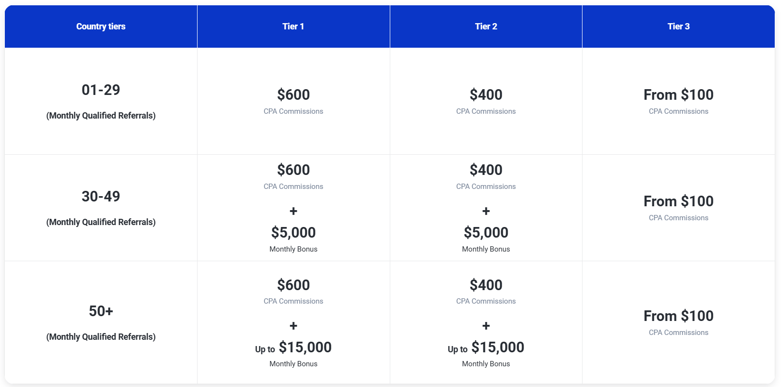Click From $100 in the 01-29 row

point(678,95)
